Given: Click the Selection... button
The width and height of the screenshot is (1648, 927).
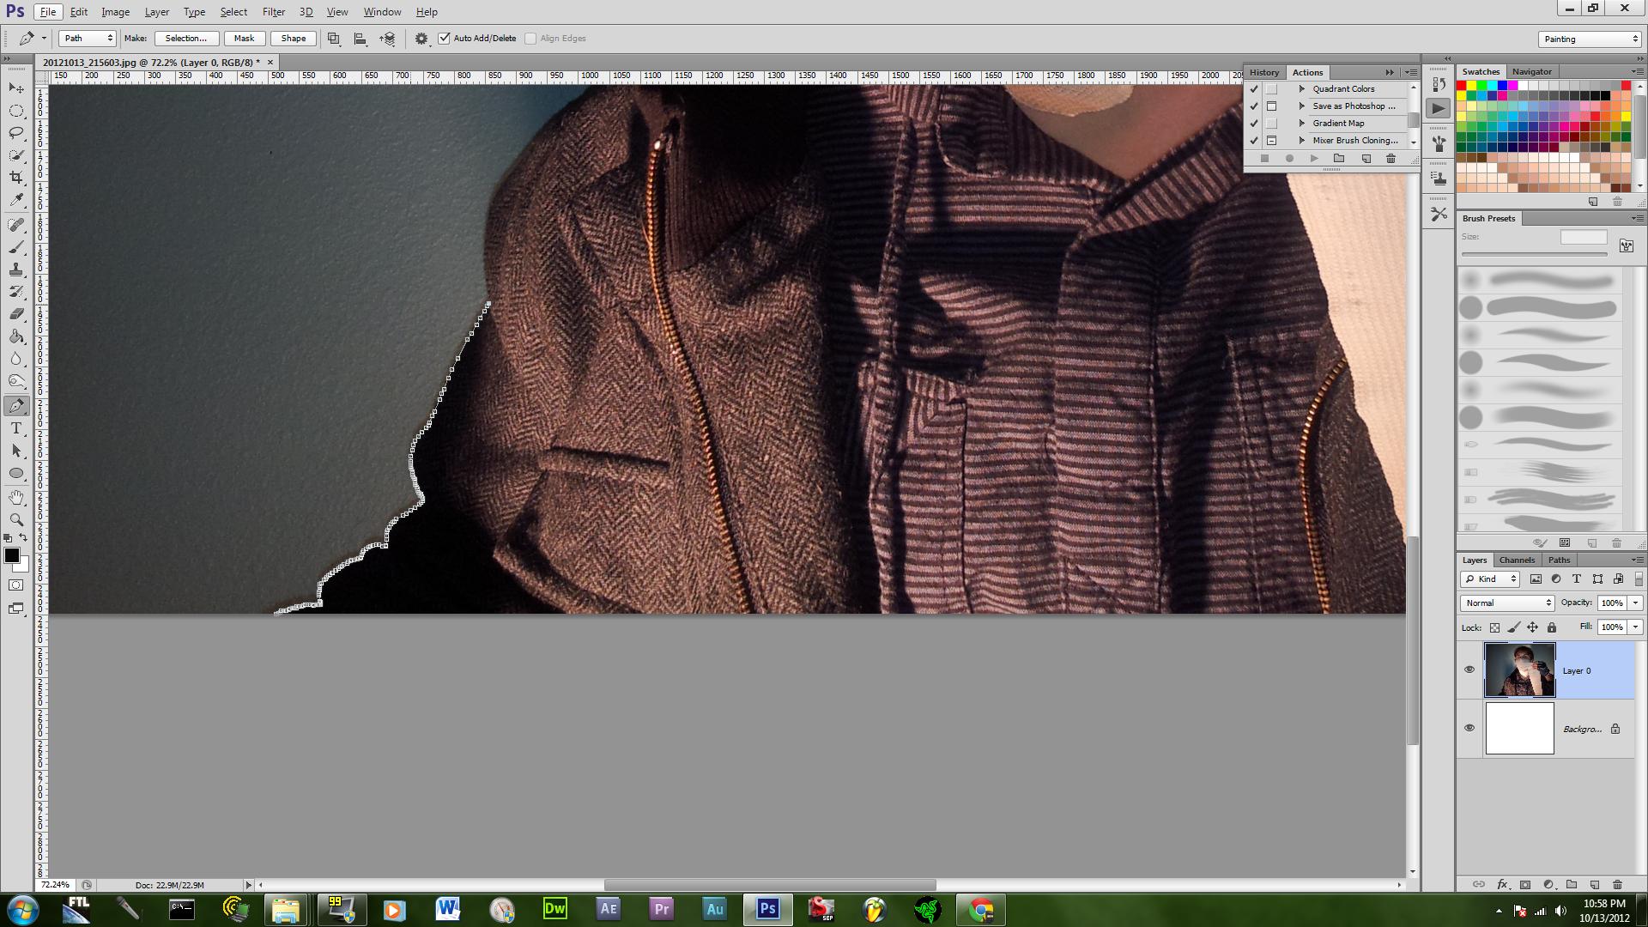Looking at the screenshot, I should point(186,39).
